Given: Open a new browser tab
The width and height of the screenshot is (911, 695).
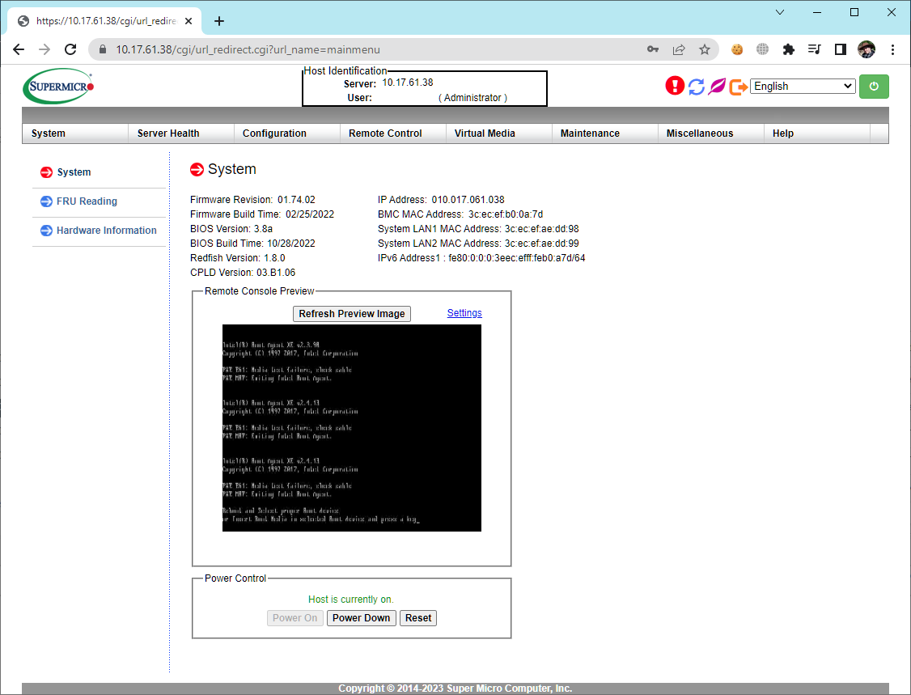Looking at the screenshot, I should click(219, 21).
